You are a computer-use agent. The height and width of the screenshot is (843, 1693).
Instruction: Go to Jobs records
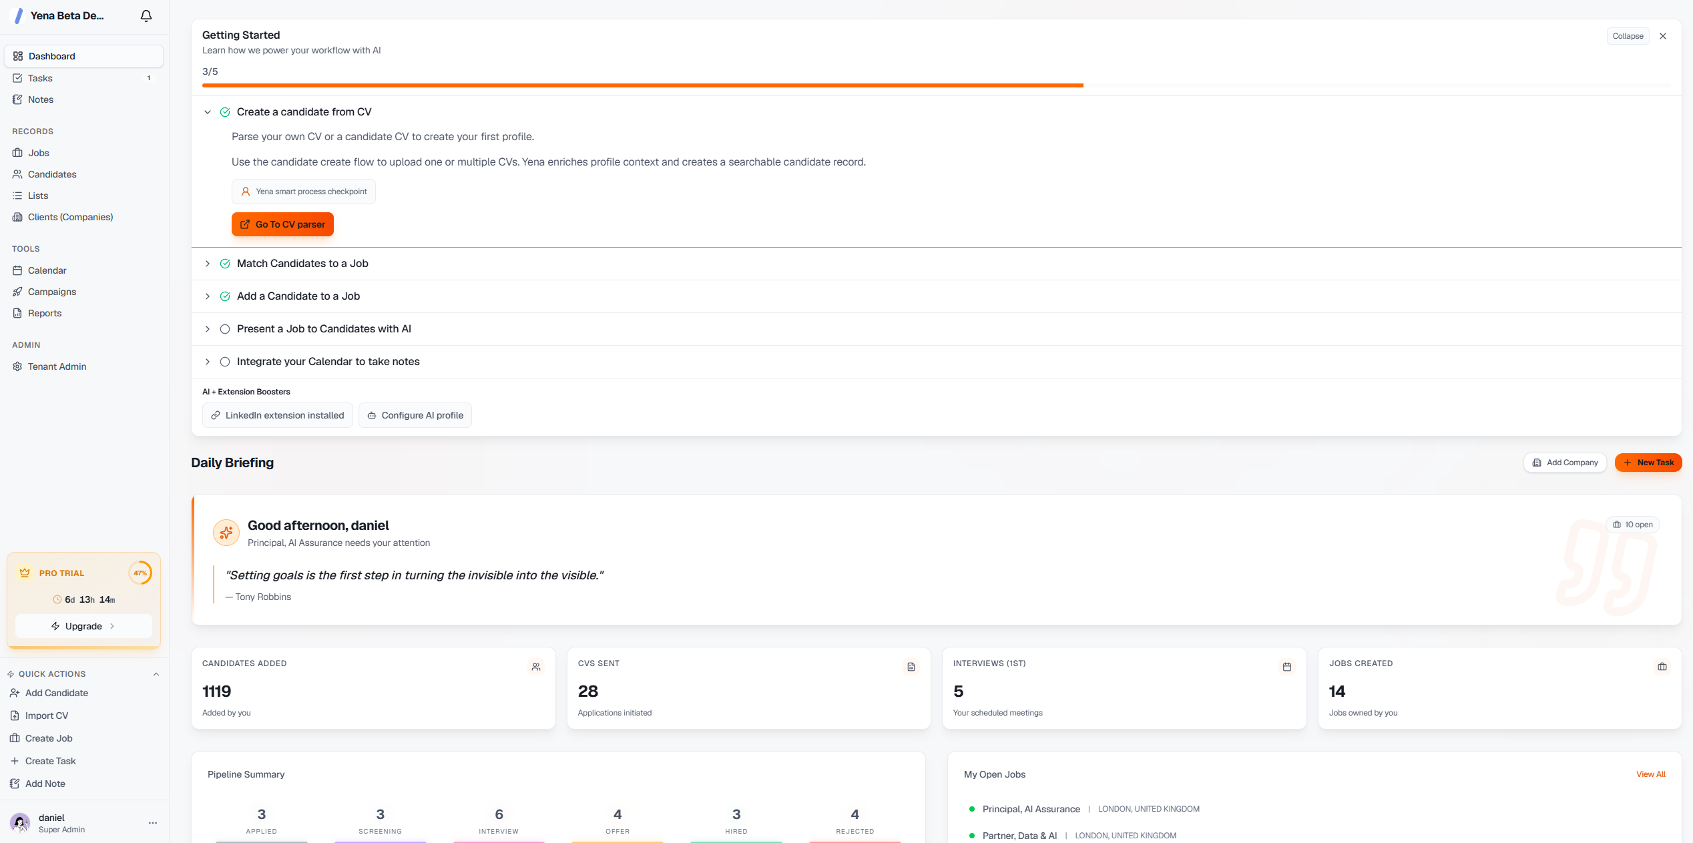(84, 153)
